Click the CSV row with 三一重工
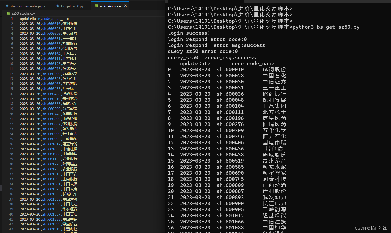The width and height of the screenshot is (391, 233). [48, 39]
